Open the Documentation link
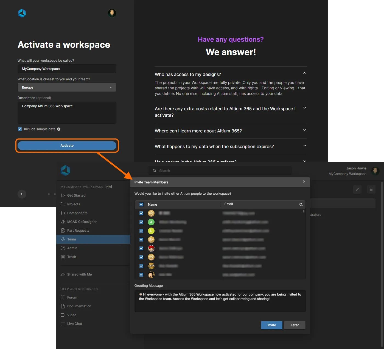The image size is (384, 349). pyautogui.click(x=79, y=306)
